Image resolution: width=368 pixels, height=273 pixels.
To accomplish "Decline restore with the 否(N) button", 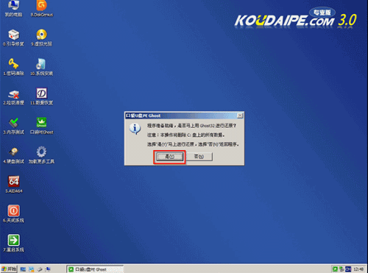I will (x=199, y=157).
